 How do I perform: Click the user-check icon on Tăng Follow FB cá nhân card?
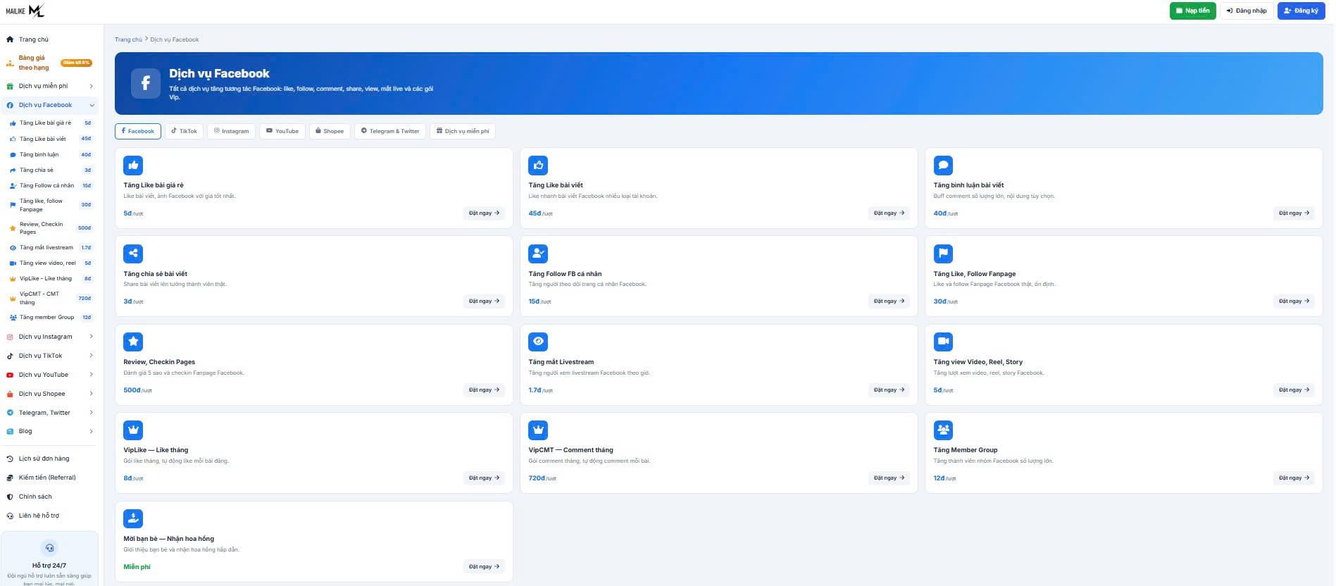pos(538,254)
